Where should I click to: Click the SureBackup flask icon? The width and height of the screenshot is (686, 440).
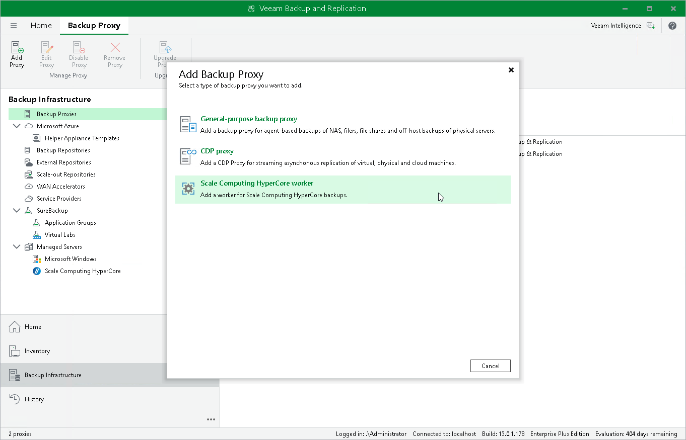[x=28, y=211]
